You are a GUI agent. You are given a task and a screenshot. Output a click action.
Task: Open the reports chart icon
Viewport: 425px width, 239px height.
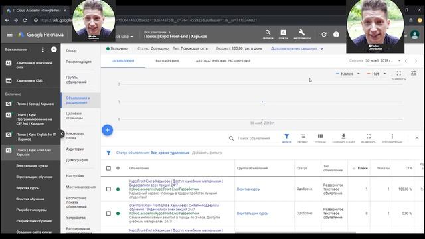coord(284,33)
